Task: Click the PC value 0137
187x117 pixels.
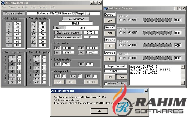Action: coord(92,52)
